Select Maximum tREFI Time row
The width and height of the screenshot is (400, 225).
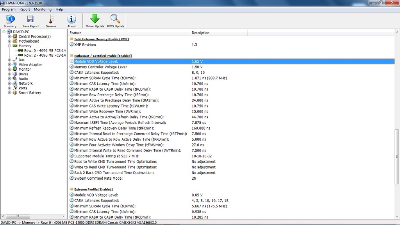point(232,122)
